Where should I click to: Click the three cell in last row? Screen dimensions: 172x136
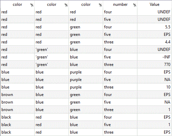click(120, 132)
